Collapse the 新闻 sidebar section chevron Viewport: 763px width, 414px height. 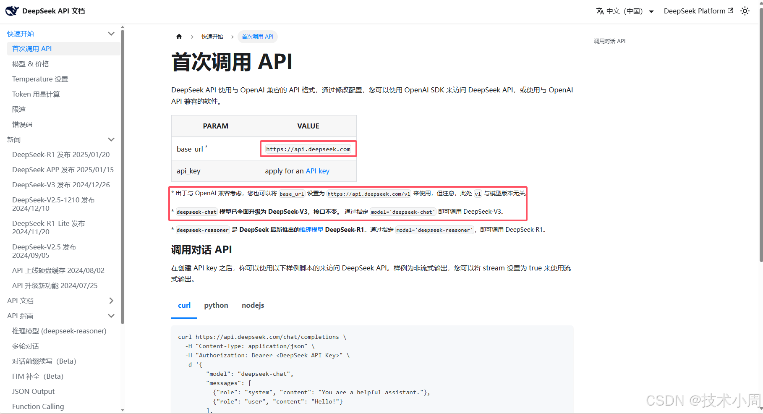coord(111,139)
